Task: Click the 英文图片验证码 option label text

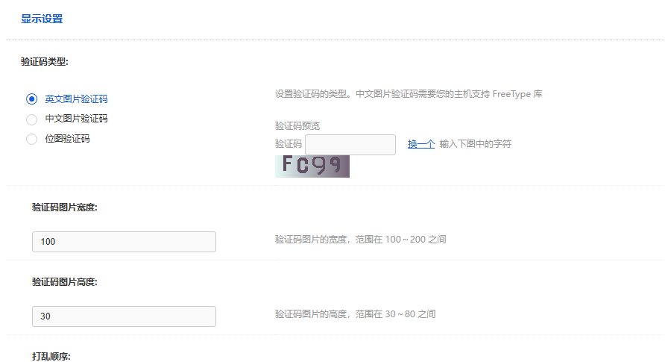Action: (x=76, y=99)
